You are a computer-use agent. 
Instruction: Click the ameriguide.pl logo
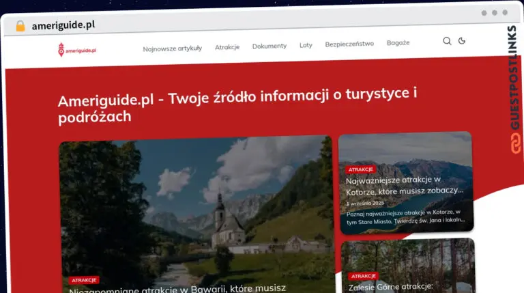(x=77, y=50)
